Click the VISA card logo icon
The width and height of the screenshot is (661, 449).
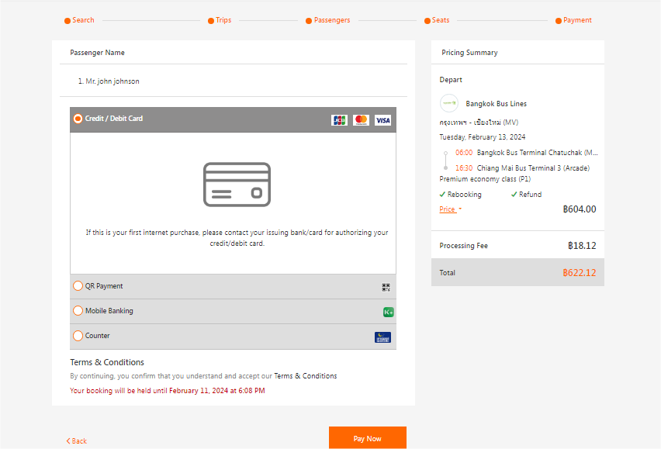pos(382,120)
